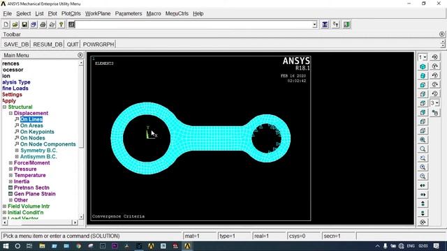Open the Pan-Zoom-Rotate tool icon

click(x=34, y=24)
